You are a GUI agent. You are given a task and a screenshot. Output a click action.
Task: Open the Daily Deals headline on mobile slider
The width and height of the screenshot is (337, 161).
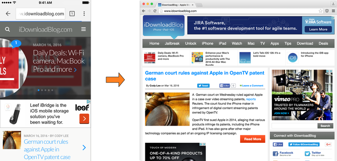coord(59,61)
